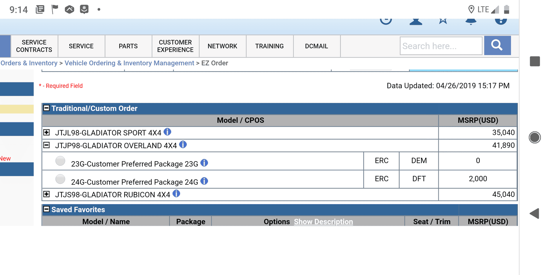Image resolution: width=551 pixels, height=275 pixels.
Task: Open the Service menu
Action: pos(81,46)
